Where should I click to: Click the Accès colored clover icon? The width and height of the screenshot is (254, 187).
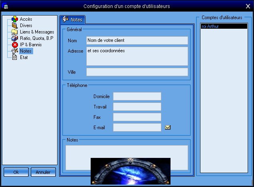click(x=15, y=19)
